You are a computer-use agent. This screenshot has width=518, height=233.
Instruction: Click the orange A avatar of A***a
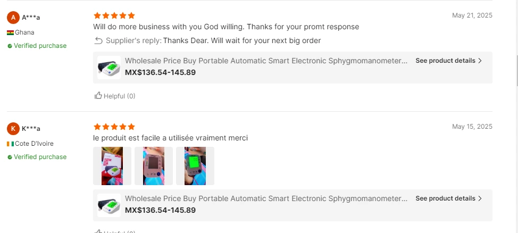(x=13, y=18)
